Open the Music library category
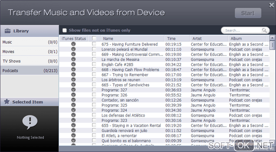 coord(29,42)
